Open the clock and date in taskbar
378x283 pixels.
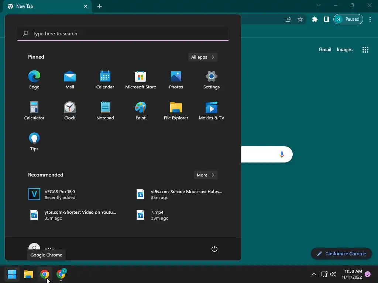point(352,274)
